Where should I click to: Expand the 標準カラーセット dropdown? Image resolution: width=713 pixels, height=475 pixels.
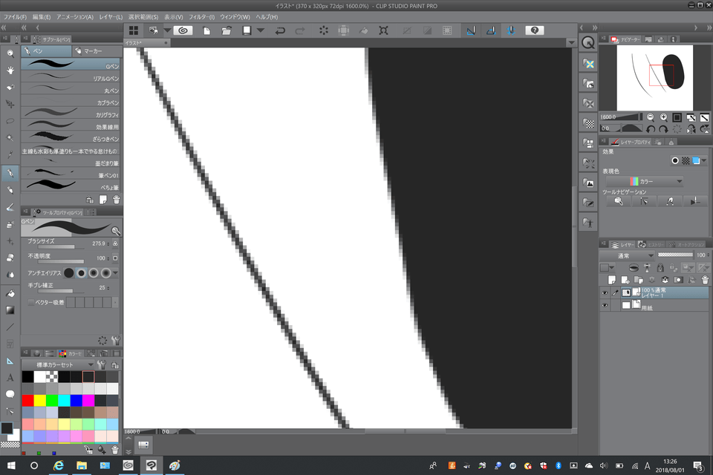point(91,365)
